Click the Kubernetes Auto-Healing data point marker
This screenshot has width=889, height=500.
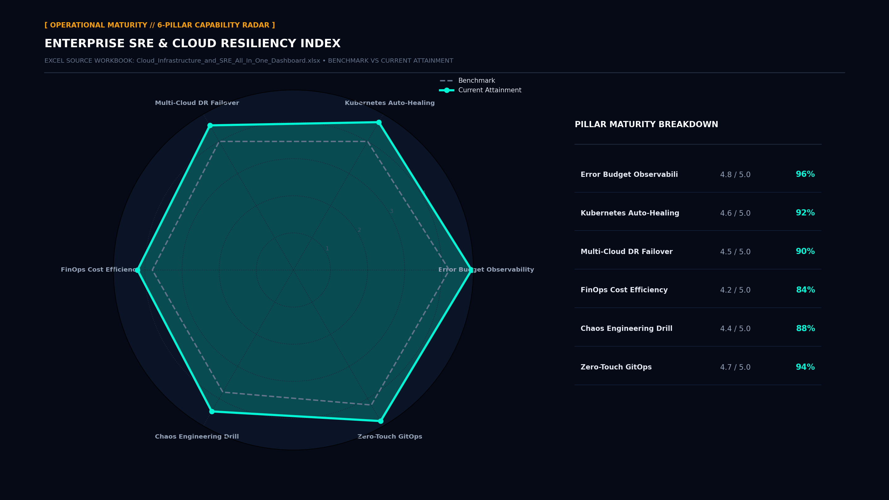[x=379, y=123]
